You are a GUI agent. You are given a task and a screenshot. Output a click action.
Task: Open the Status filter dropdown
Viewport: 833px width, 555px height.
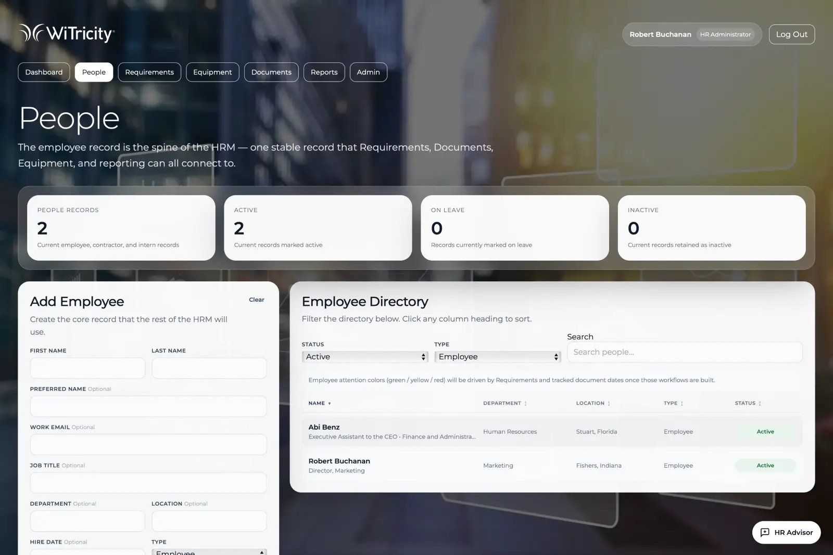365,357
